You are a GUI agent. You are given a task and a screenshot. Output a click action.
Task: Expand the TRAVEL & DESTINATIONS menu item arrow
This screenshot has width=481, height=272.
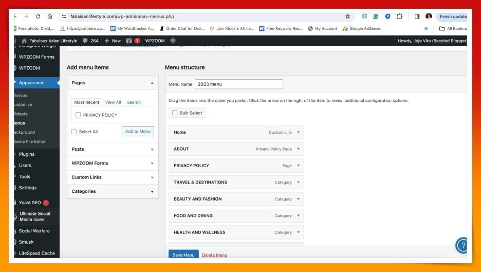coord(299,183)
